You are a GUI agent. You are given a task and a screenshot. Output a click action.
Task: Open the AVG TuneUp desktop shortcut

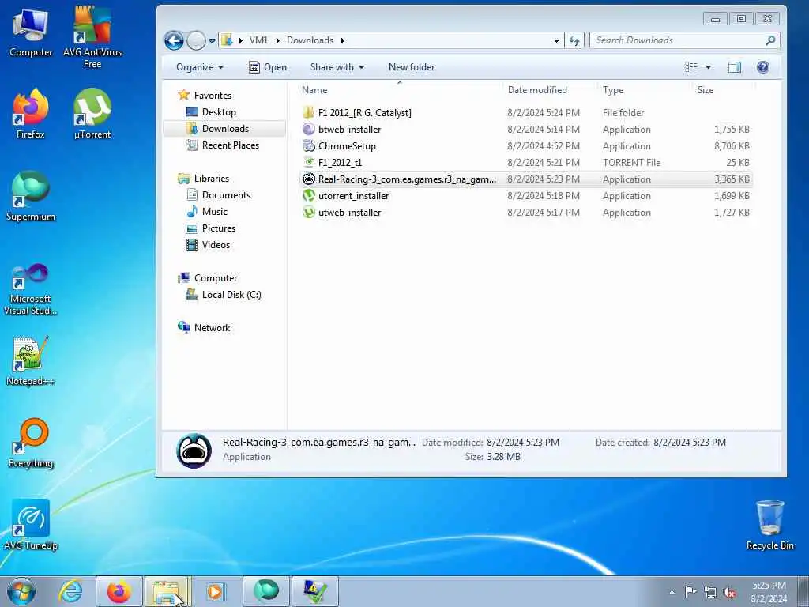click(x=31, y=525)
